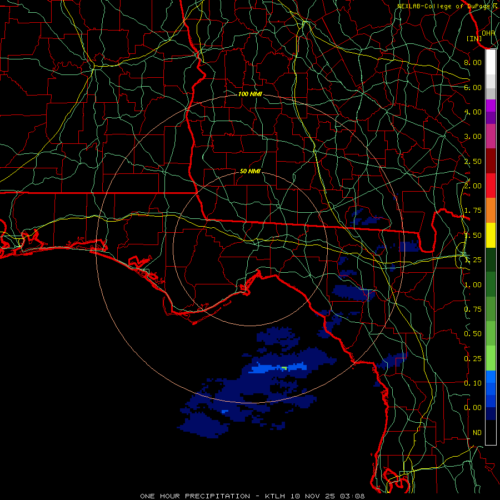This screenshot has width=500, height=500.
Task: Pick the bright red legend swatch
Action: point(491,186)
